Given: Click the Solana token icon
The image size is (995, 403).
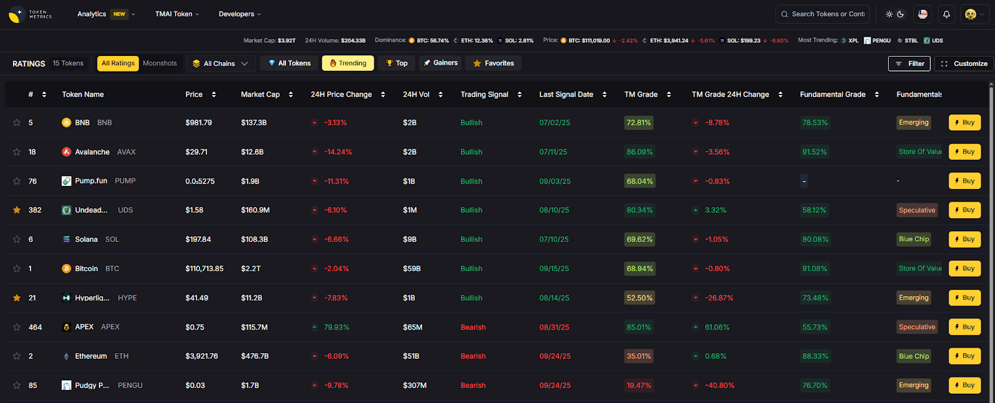Looking at the screenshot, I should click(x=67, y=239).
